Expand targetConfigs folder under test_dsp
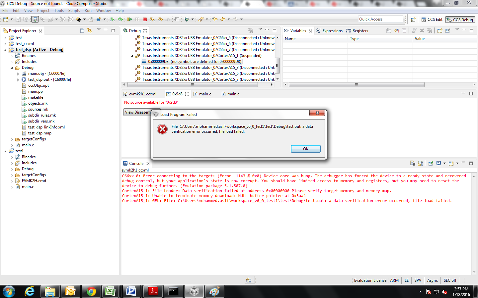 point(12,139)
